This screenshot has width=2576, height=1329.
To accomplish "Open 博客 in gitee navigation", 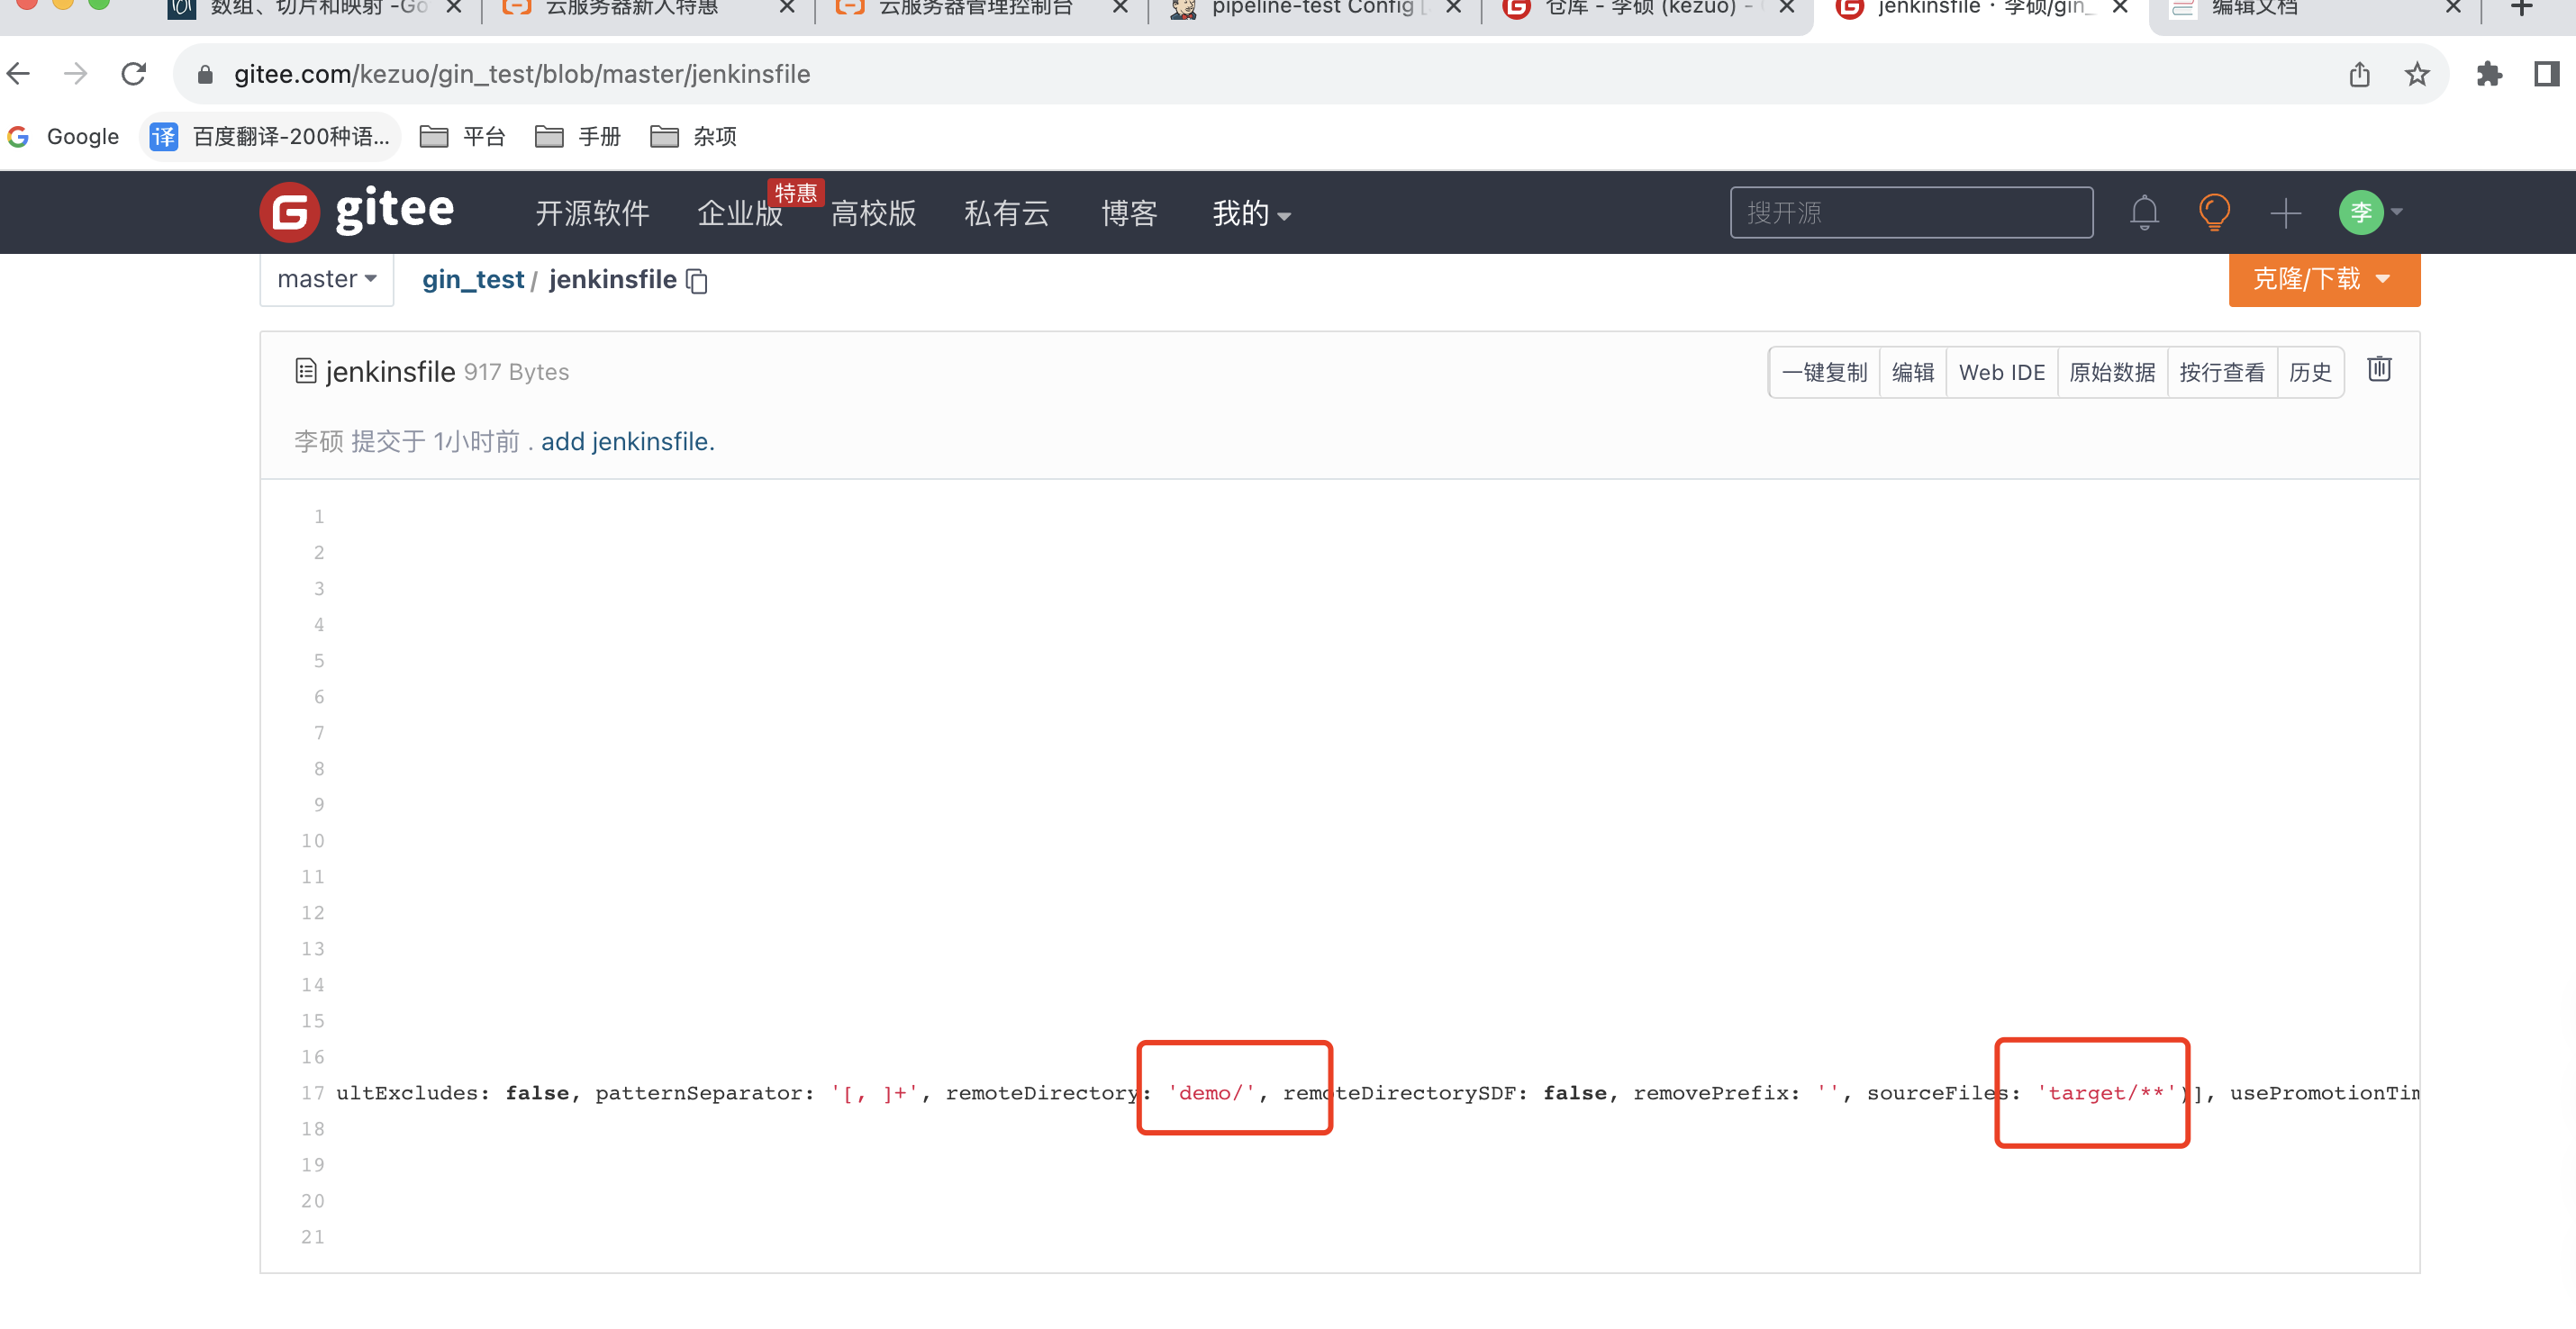I will (1129, 213).
